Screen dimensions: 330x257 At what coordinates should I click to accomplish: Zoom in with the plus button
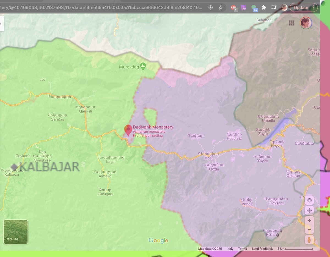tap(309, 220)
